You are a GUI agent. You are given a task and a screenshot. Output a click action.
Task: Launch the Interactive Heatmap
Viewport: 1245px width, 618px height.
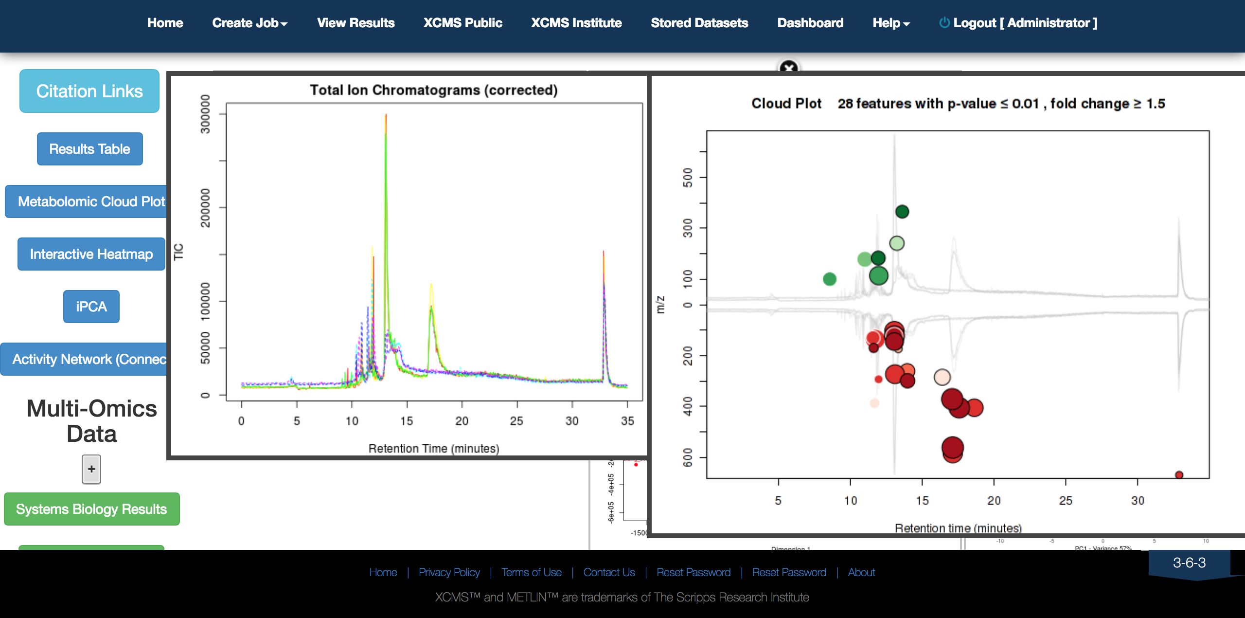(91, 254)
